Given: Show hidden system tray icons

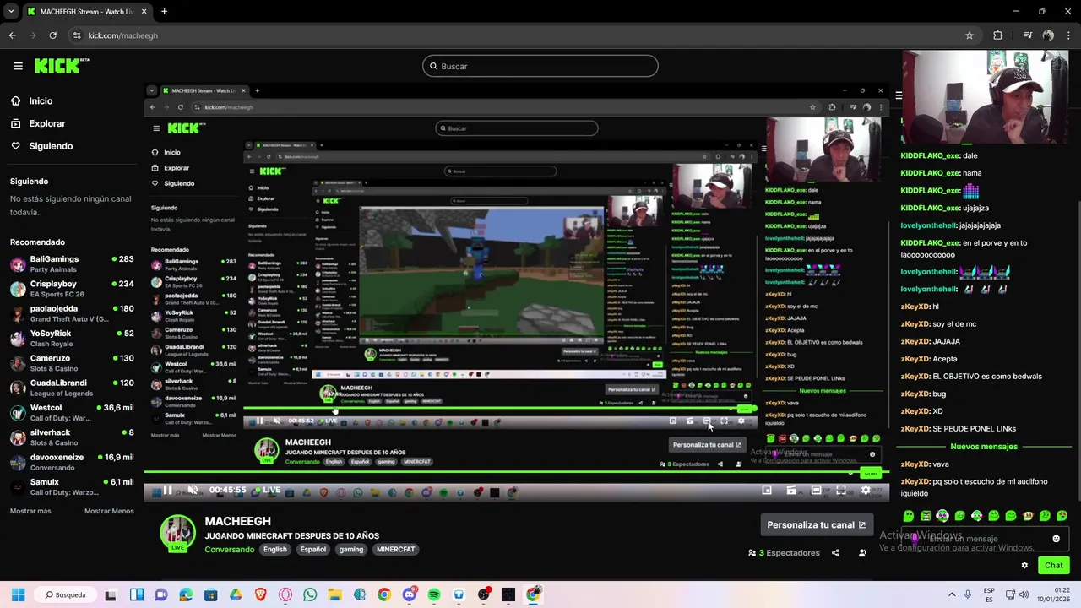Looking at the screenshot, I should 952,594.
